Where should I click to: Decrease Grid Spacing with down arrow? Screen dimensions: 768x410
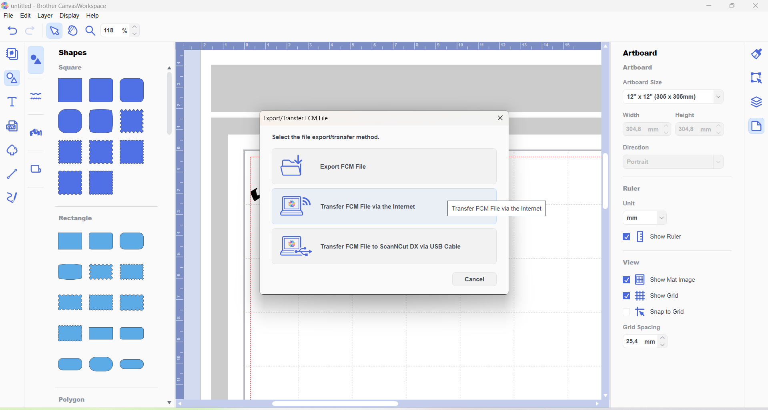point(663,345)
